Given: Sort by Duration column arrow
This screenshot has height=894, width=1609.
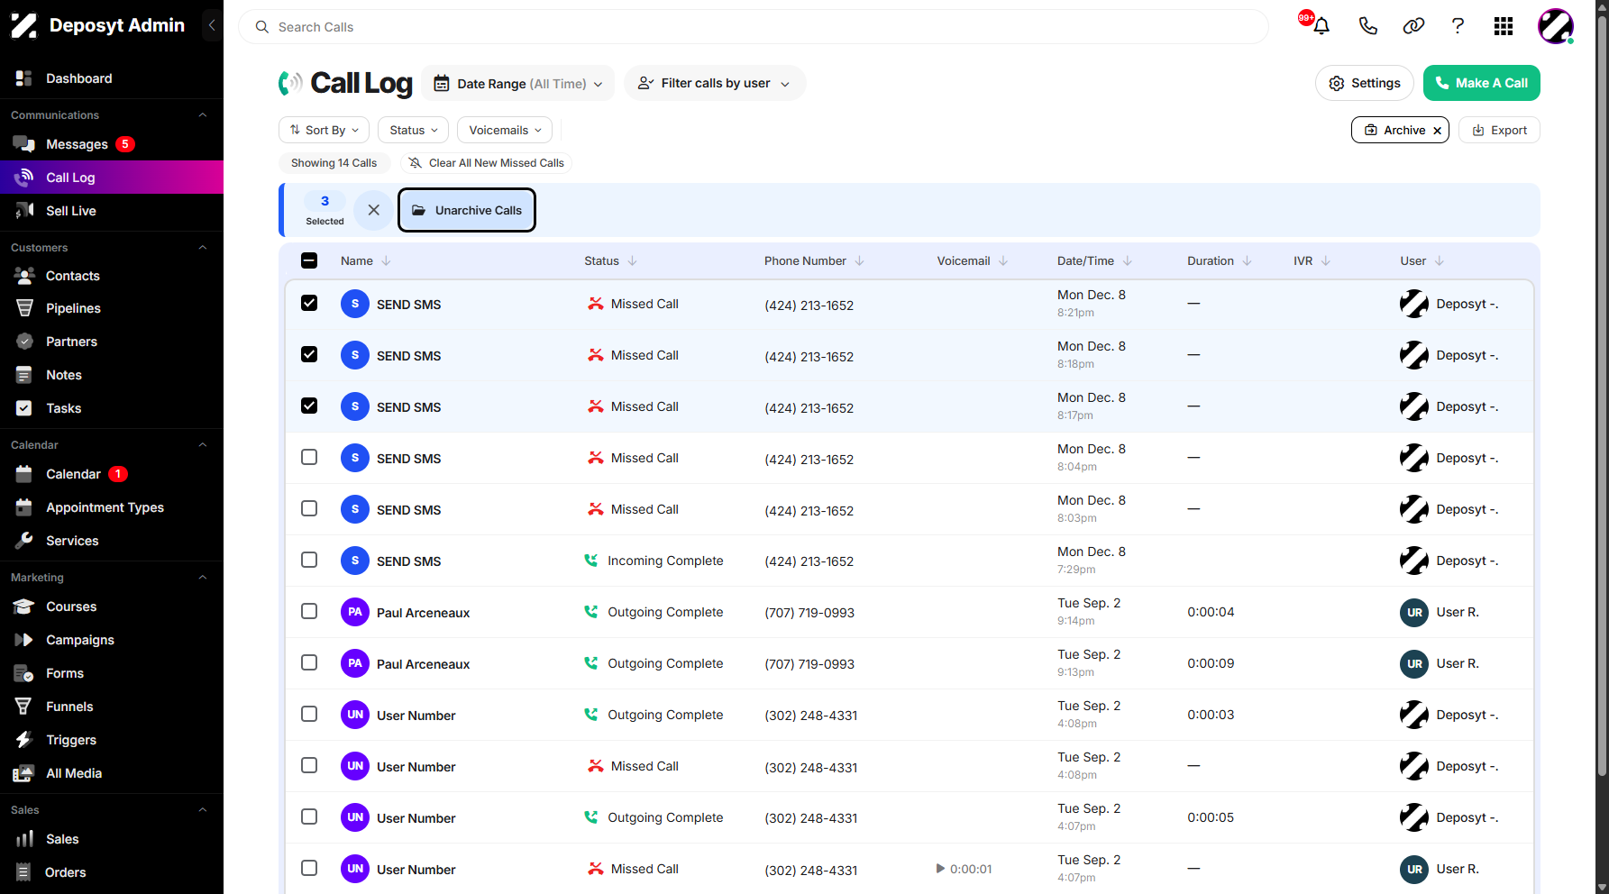Looking at the screenshot, I should point(1248,260).
